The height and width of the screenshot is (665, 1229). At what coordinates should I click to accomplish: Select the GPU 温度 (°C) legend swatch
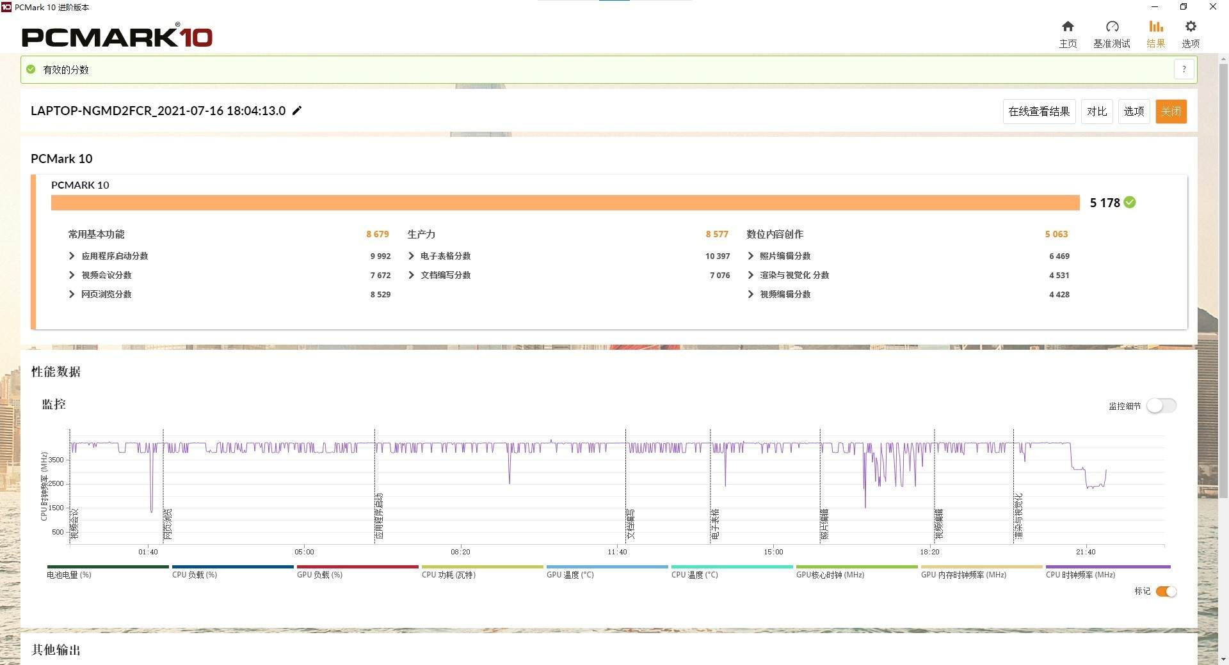[x=607, y=567]
